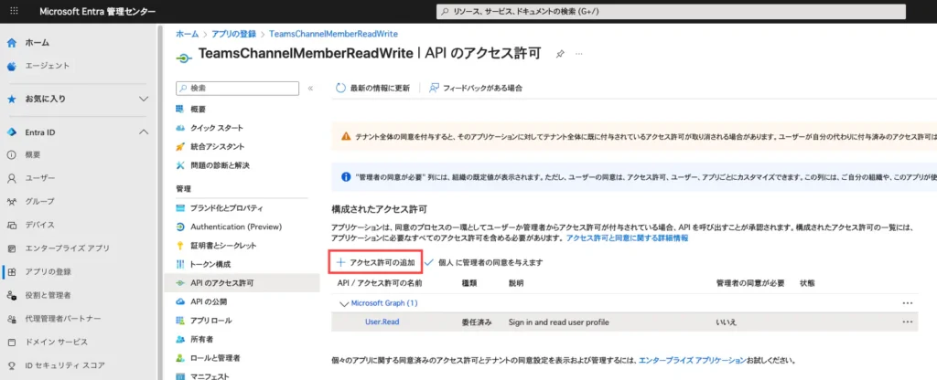Click the グループ people icon
Image resolution: width=937 pixels, height=380 pixels.
point(11,202)
